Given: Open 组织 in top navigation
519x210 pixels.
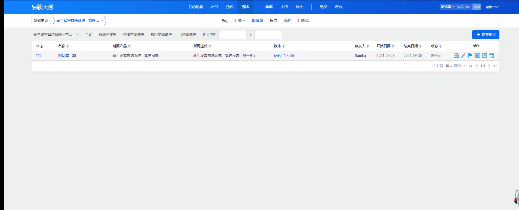Looking at the screenshot, I should coord(323,7).
